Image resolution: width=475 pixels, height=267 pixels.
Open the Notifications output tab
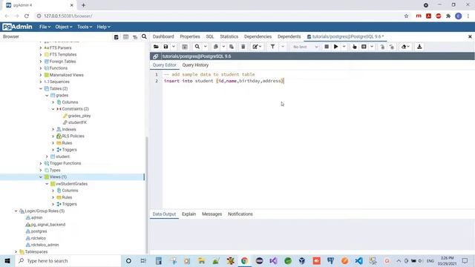click(240, 214)
